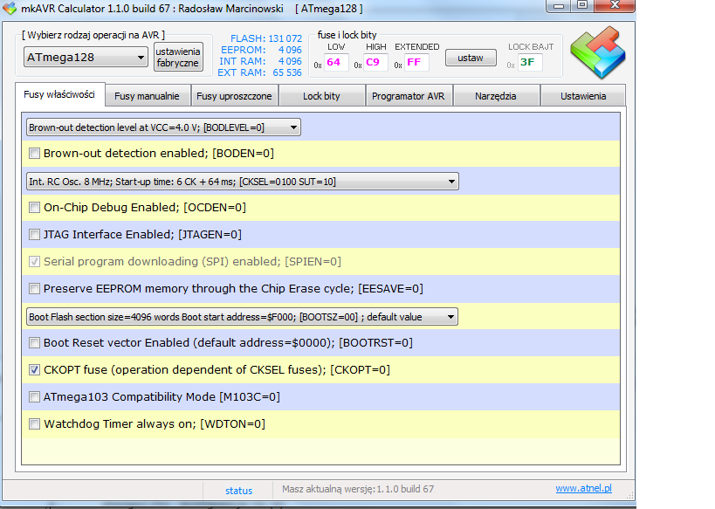Open the Boot Flash section size BOOTSZ dropdown
This screenshot has width=715, height=509.
point(242,317)
